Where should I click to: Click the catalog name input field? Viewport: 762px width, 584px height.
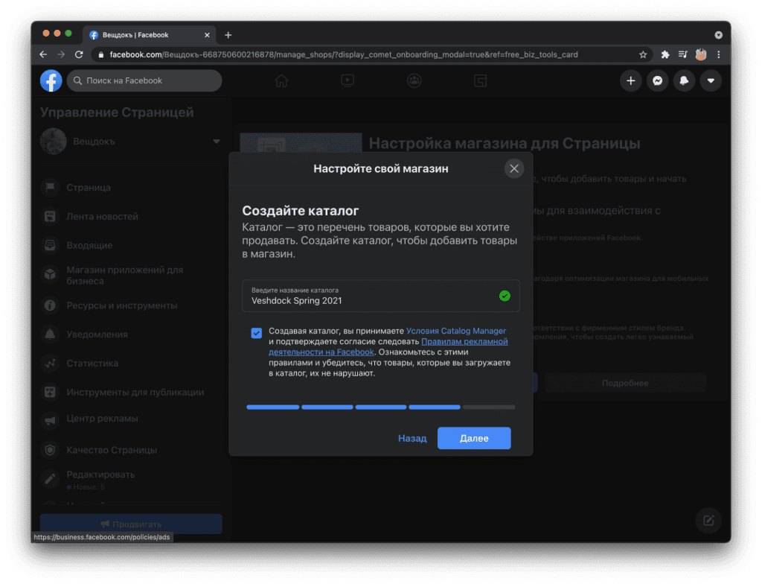click(381, 296)
